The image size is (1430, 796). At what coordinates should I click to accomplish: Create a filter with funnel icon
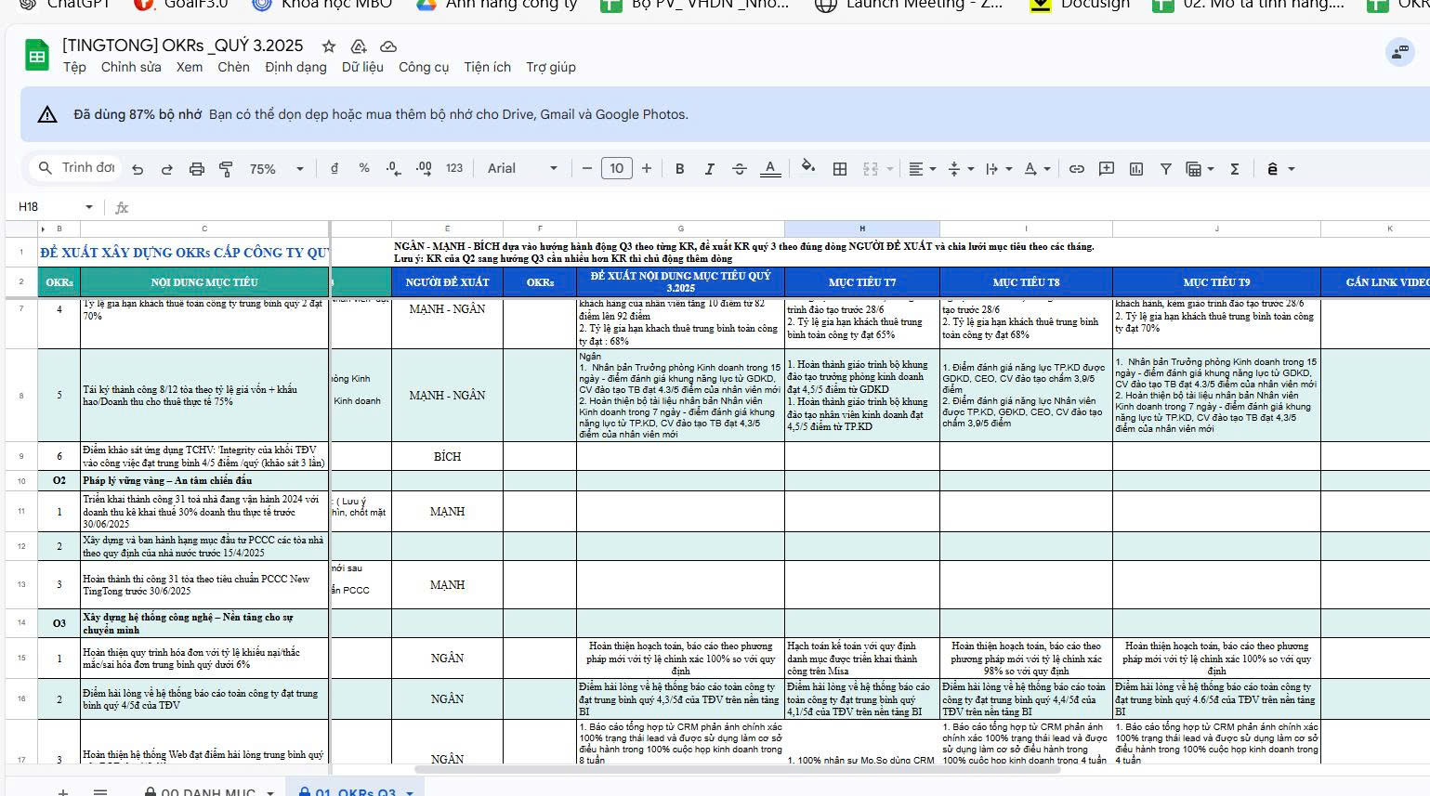tap(1165, 169)
